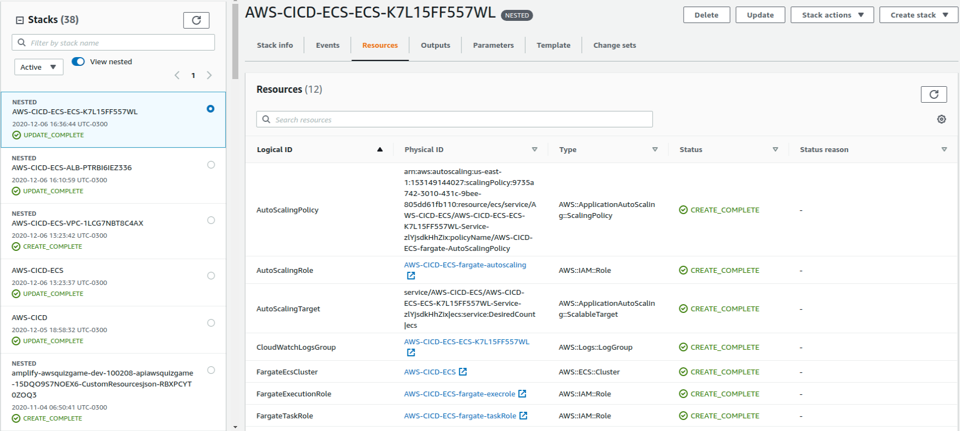Image resolution: width=960 pixels, height=431 pixels.
Task: Refresh the Resources table
Action: click(934, 94)
